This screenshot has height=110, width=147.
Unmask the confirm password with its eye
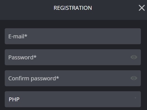click(x=134, y=78)
